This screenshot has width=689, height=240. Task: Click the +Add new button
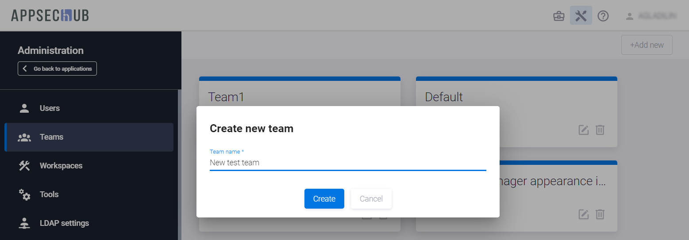647,45
